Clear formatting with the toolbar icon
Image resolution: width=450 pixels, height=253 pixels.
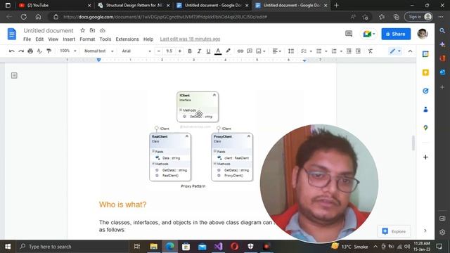click(371, 51)
